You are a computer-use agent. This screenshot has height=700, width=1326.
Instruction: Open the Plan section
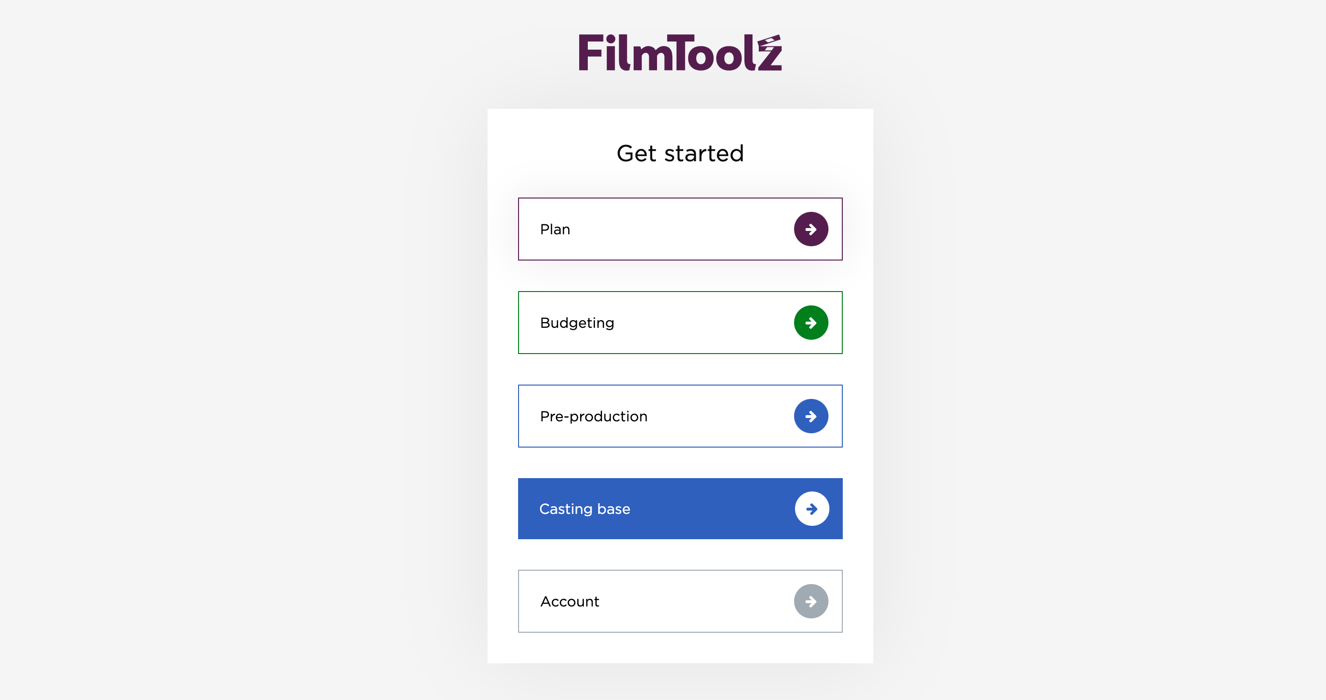pos(680,230)
